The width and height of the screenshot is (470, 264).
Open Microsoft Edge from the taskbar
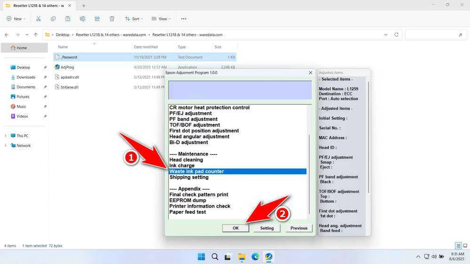click(255, 256)
